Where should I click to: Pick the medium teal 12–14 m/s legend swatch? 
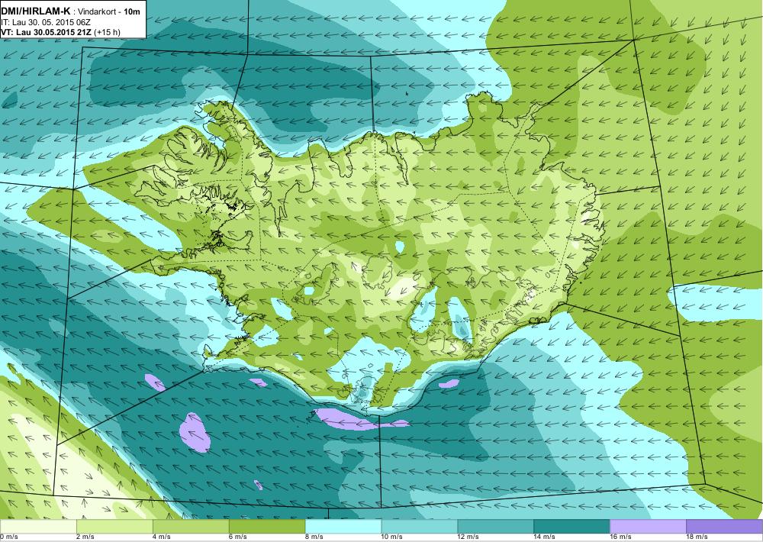[496, 527]
